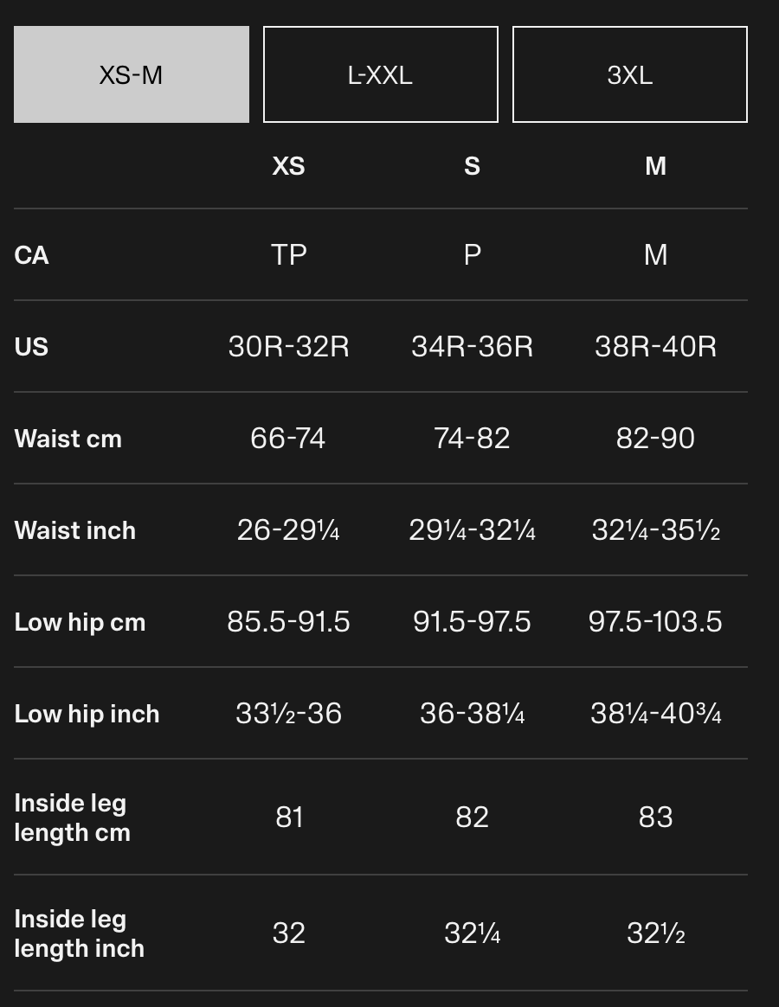The image size is (779, 1007).
Task: Click the Waist inch row label
Action: pyautogui.click(x=75, y=530)
